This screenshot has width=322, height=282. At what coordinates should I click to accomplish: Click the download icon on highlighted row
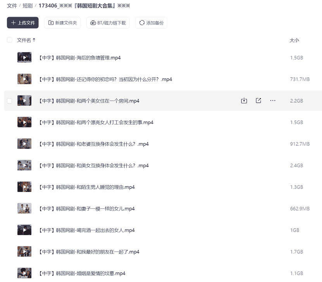pyautogui.click(x=244, y=101)
